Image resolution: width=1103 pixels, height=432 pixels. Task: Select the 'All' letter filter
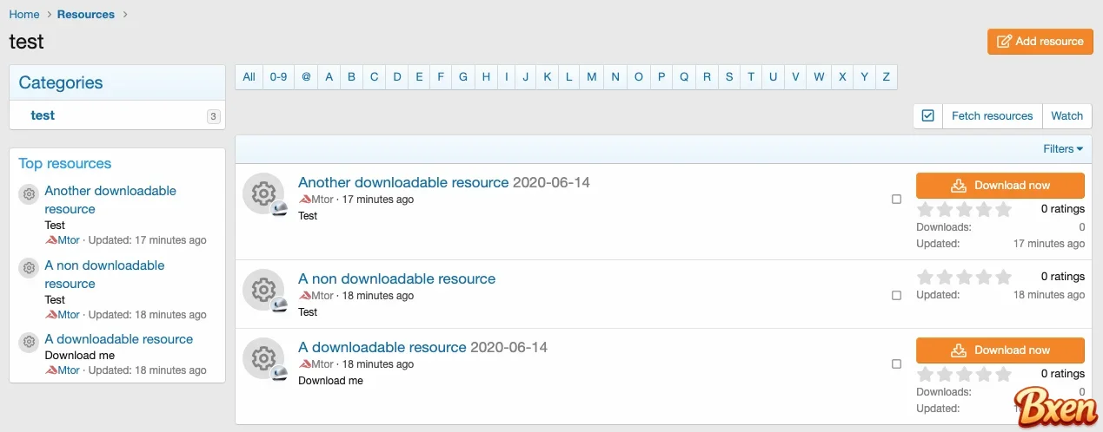click(249, 76)
